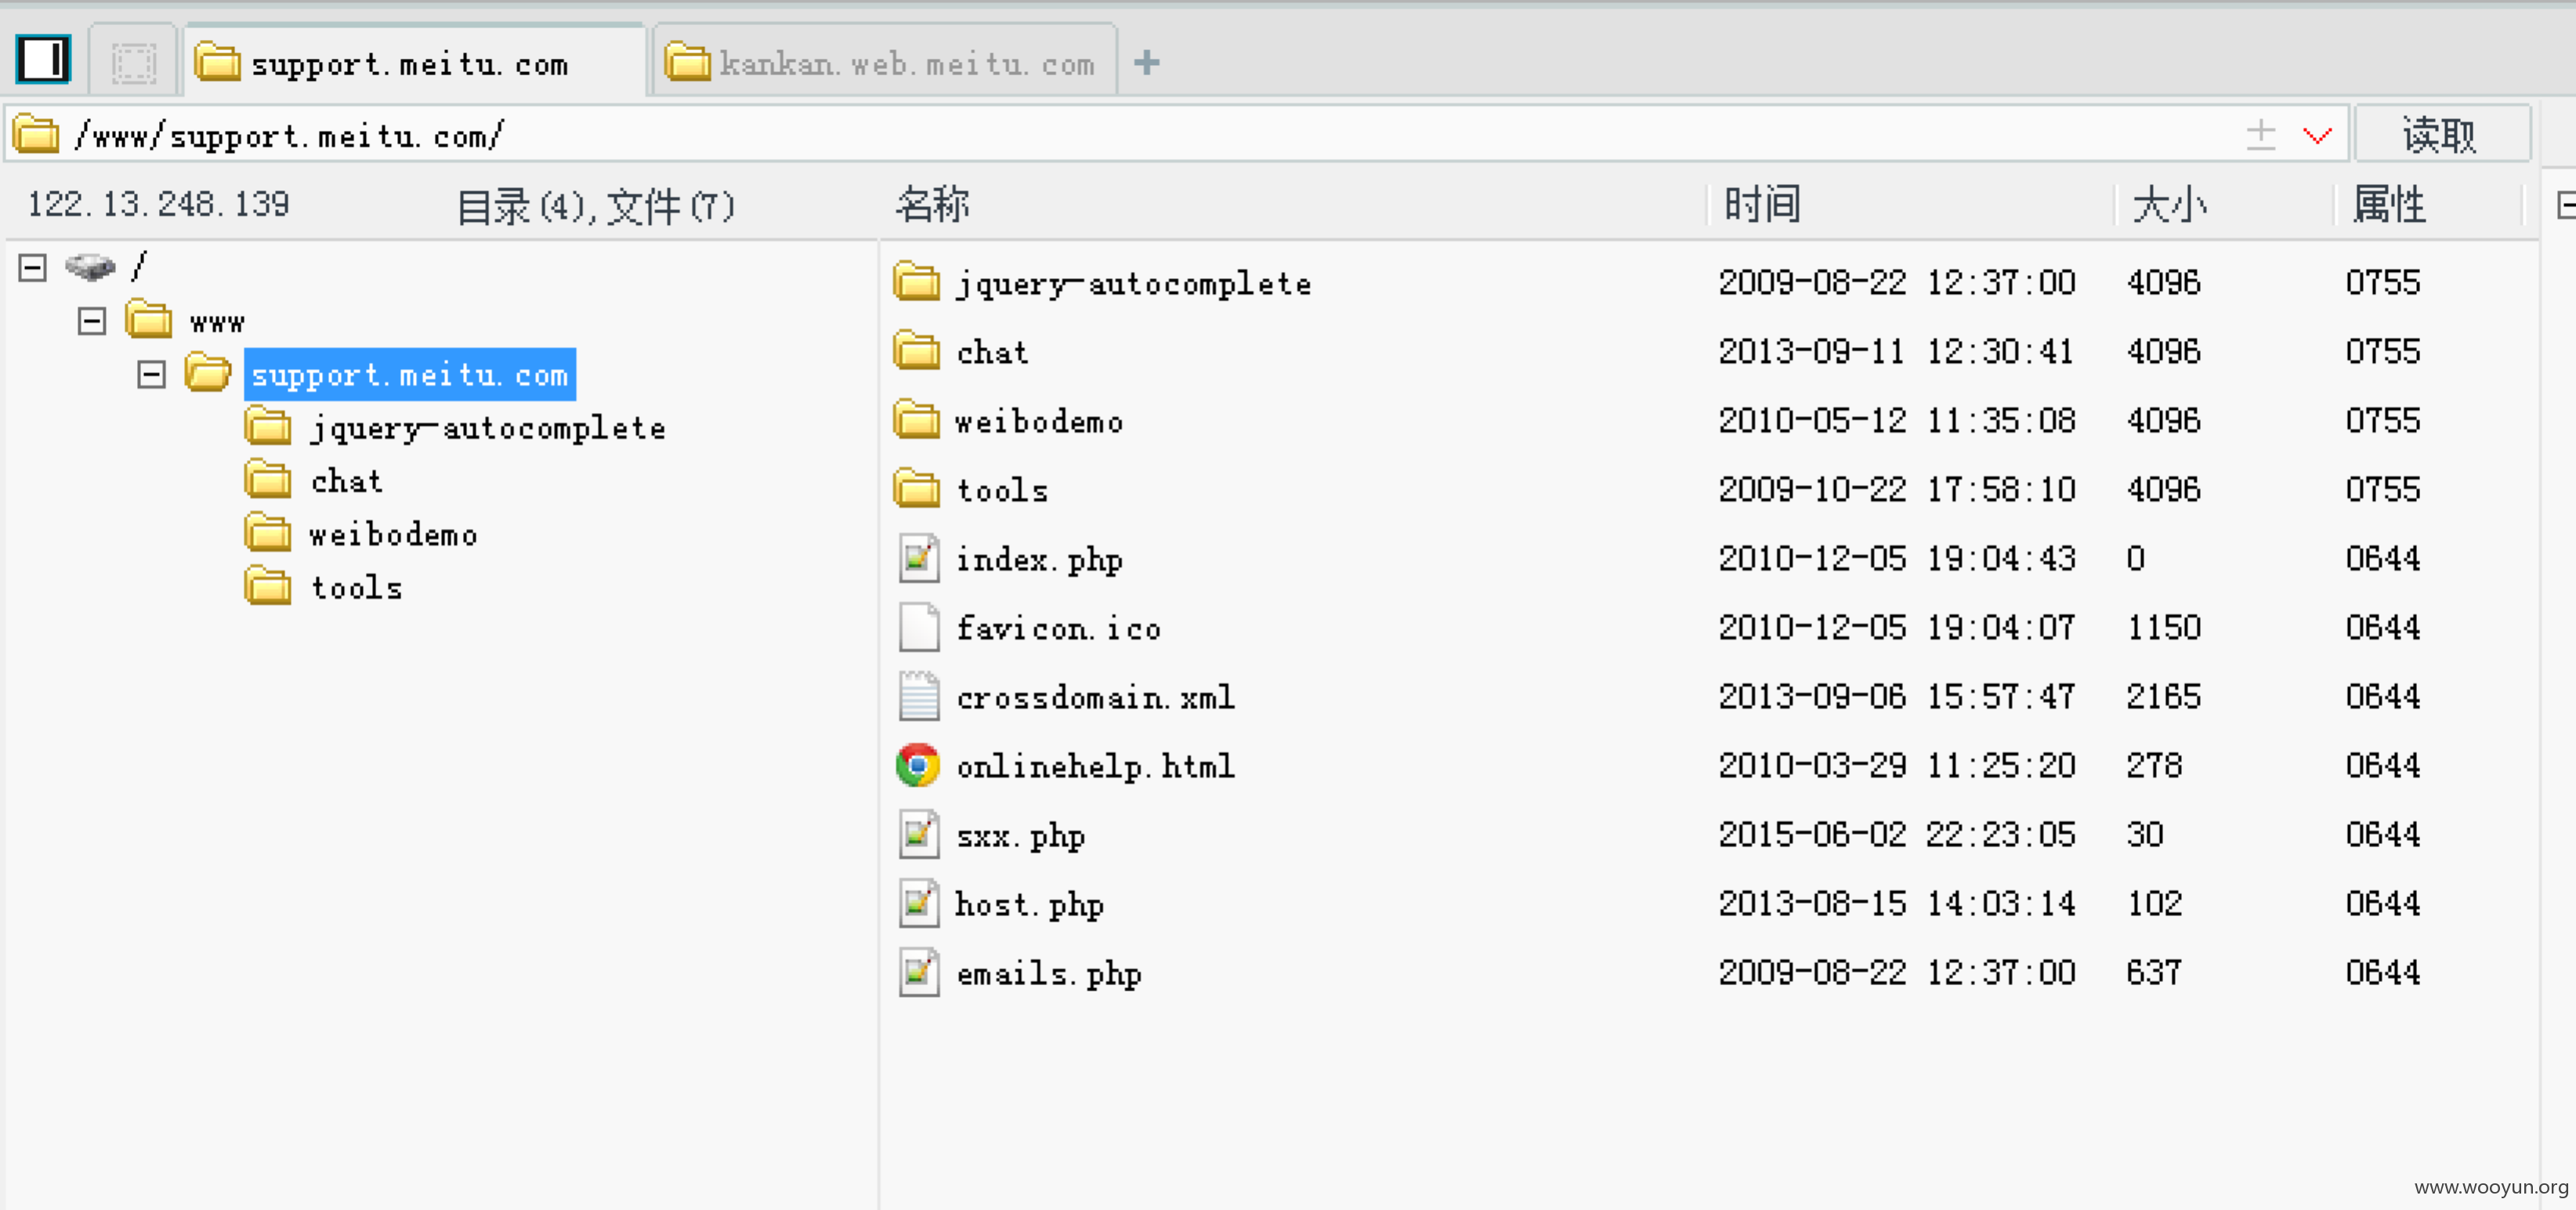Image resolution: width=2576 pixels, height=1210 pixels.
Task: Switch to kankan.web.meitu.com tab
Action: pos(884,63)
